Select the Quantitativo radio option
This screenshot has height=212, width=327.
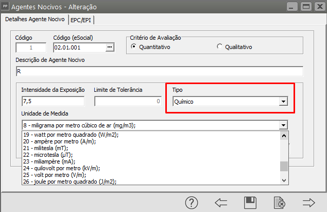pos(134,47)
